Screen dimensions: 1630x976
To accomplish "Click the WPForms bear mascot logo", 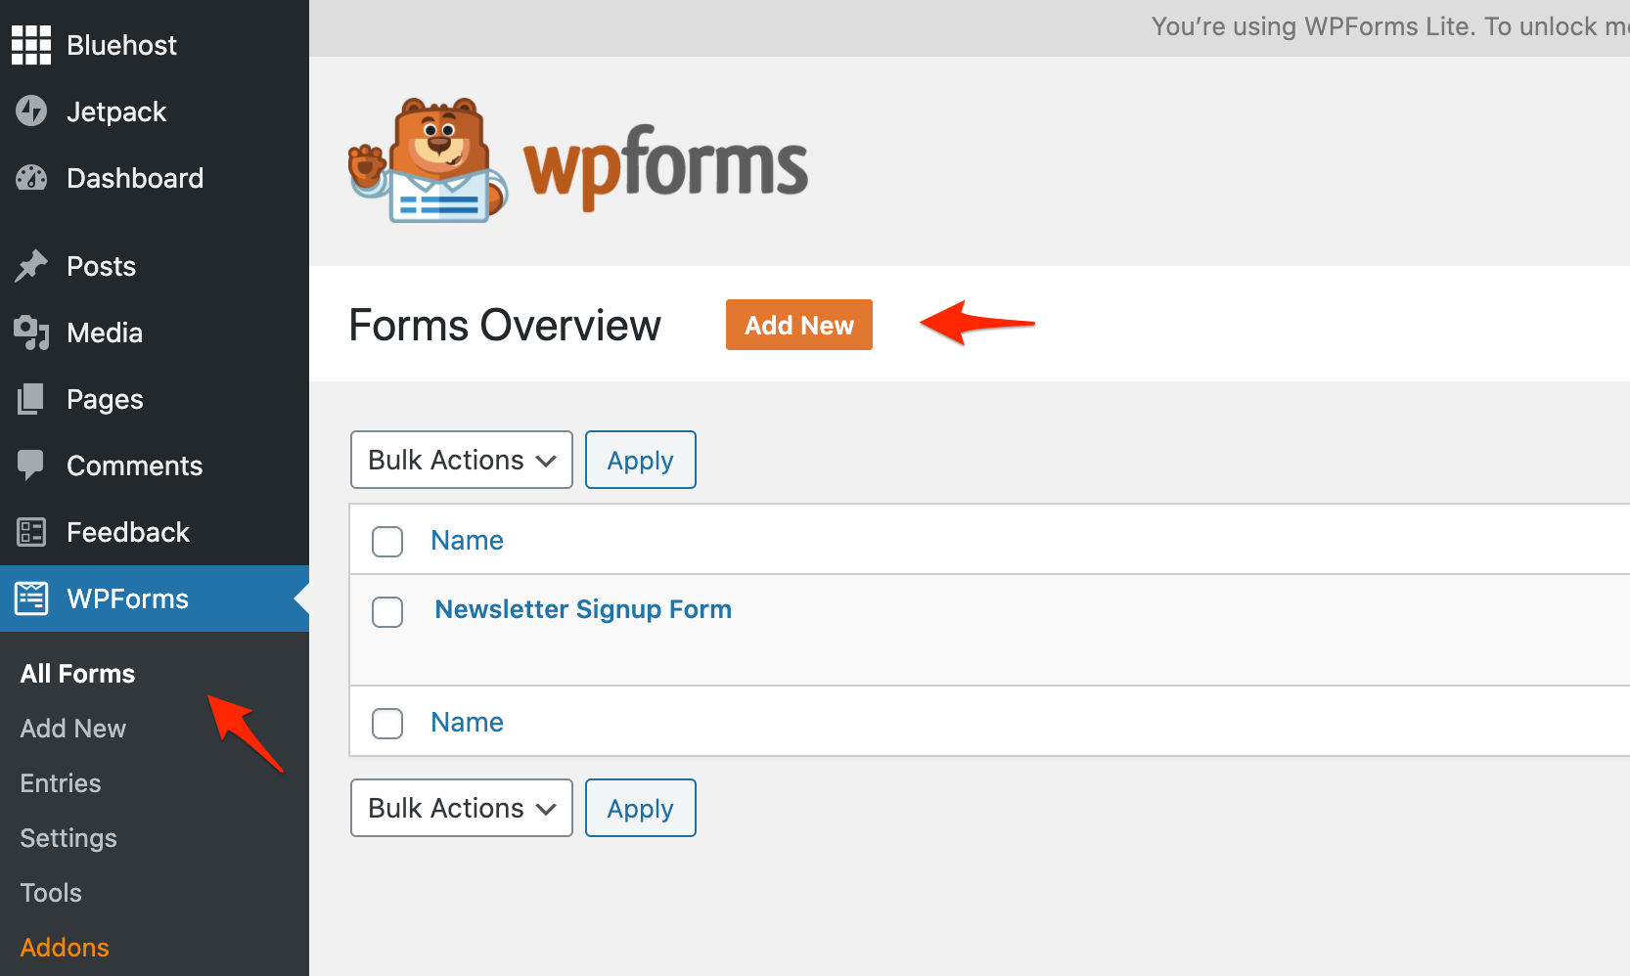I will point(429,161).
